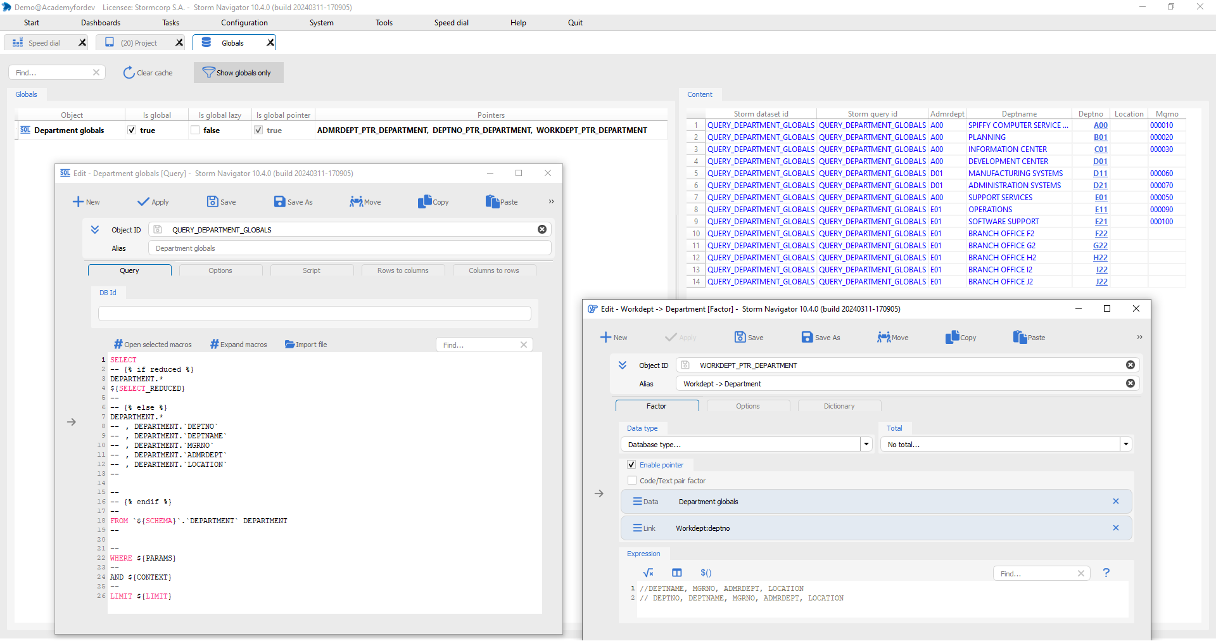Switch to (20) Project tab
Screen dimensions: 1216x641
click(x=139, y=42)
